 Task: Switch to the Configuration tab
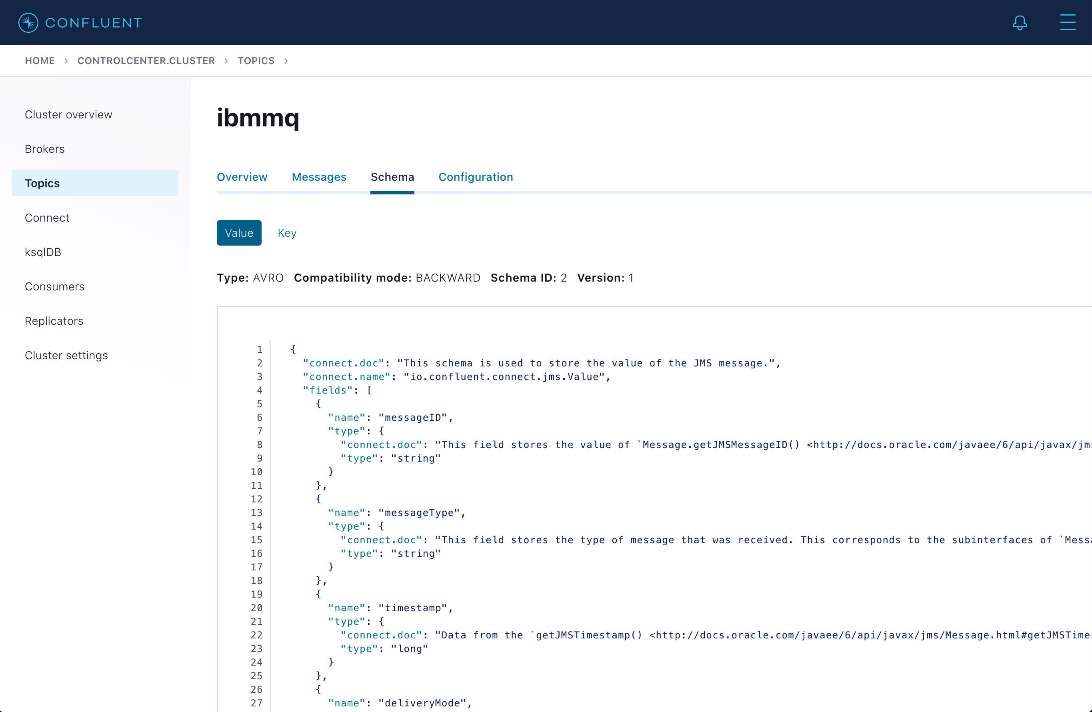[475, 178]
